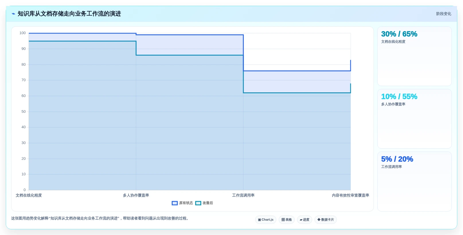Screen dimensions: 463x235
Task: Open the 10% / 55% 多人协作覆盖率 card
Action: point(415,119)
